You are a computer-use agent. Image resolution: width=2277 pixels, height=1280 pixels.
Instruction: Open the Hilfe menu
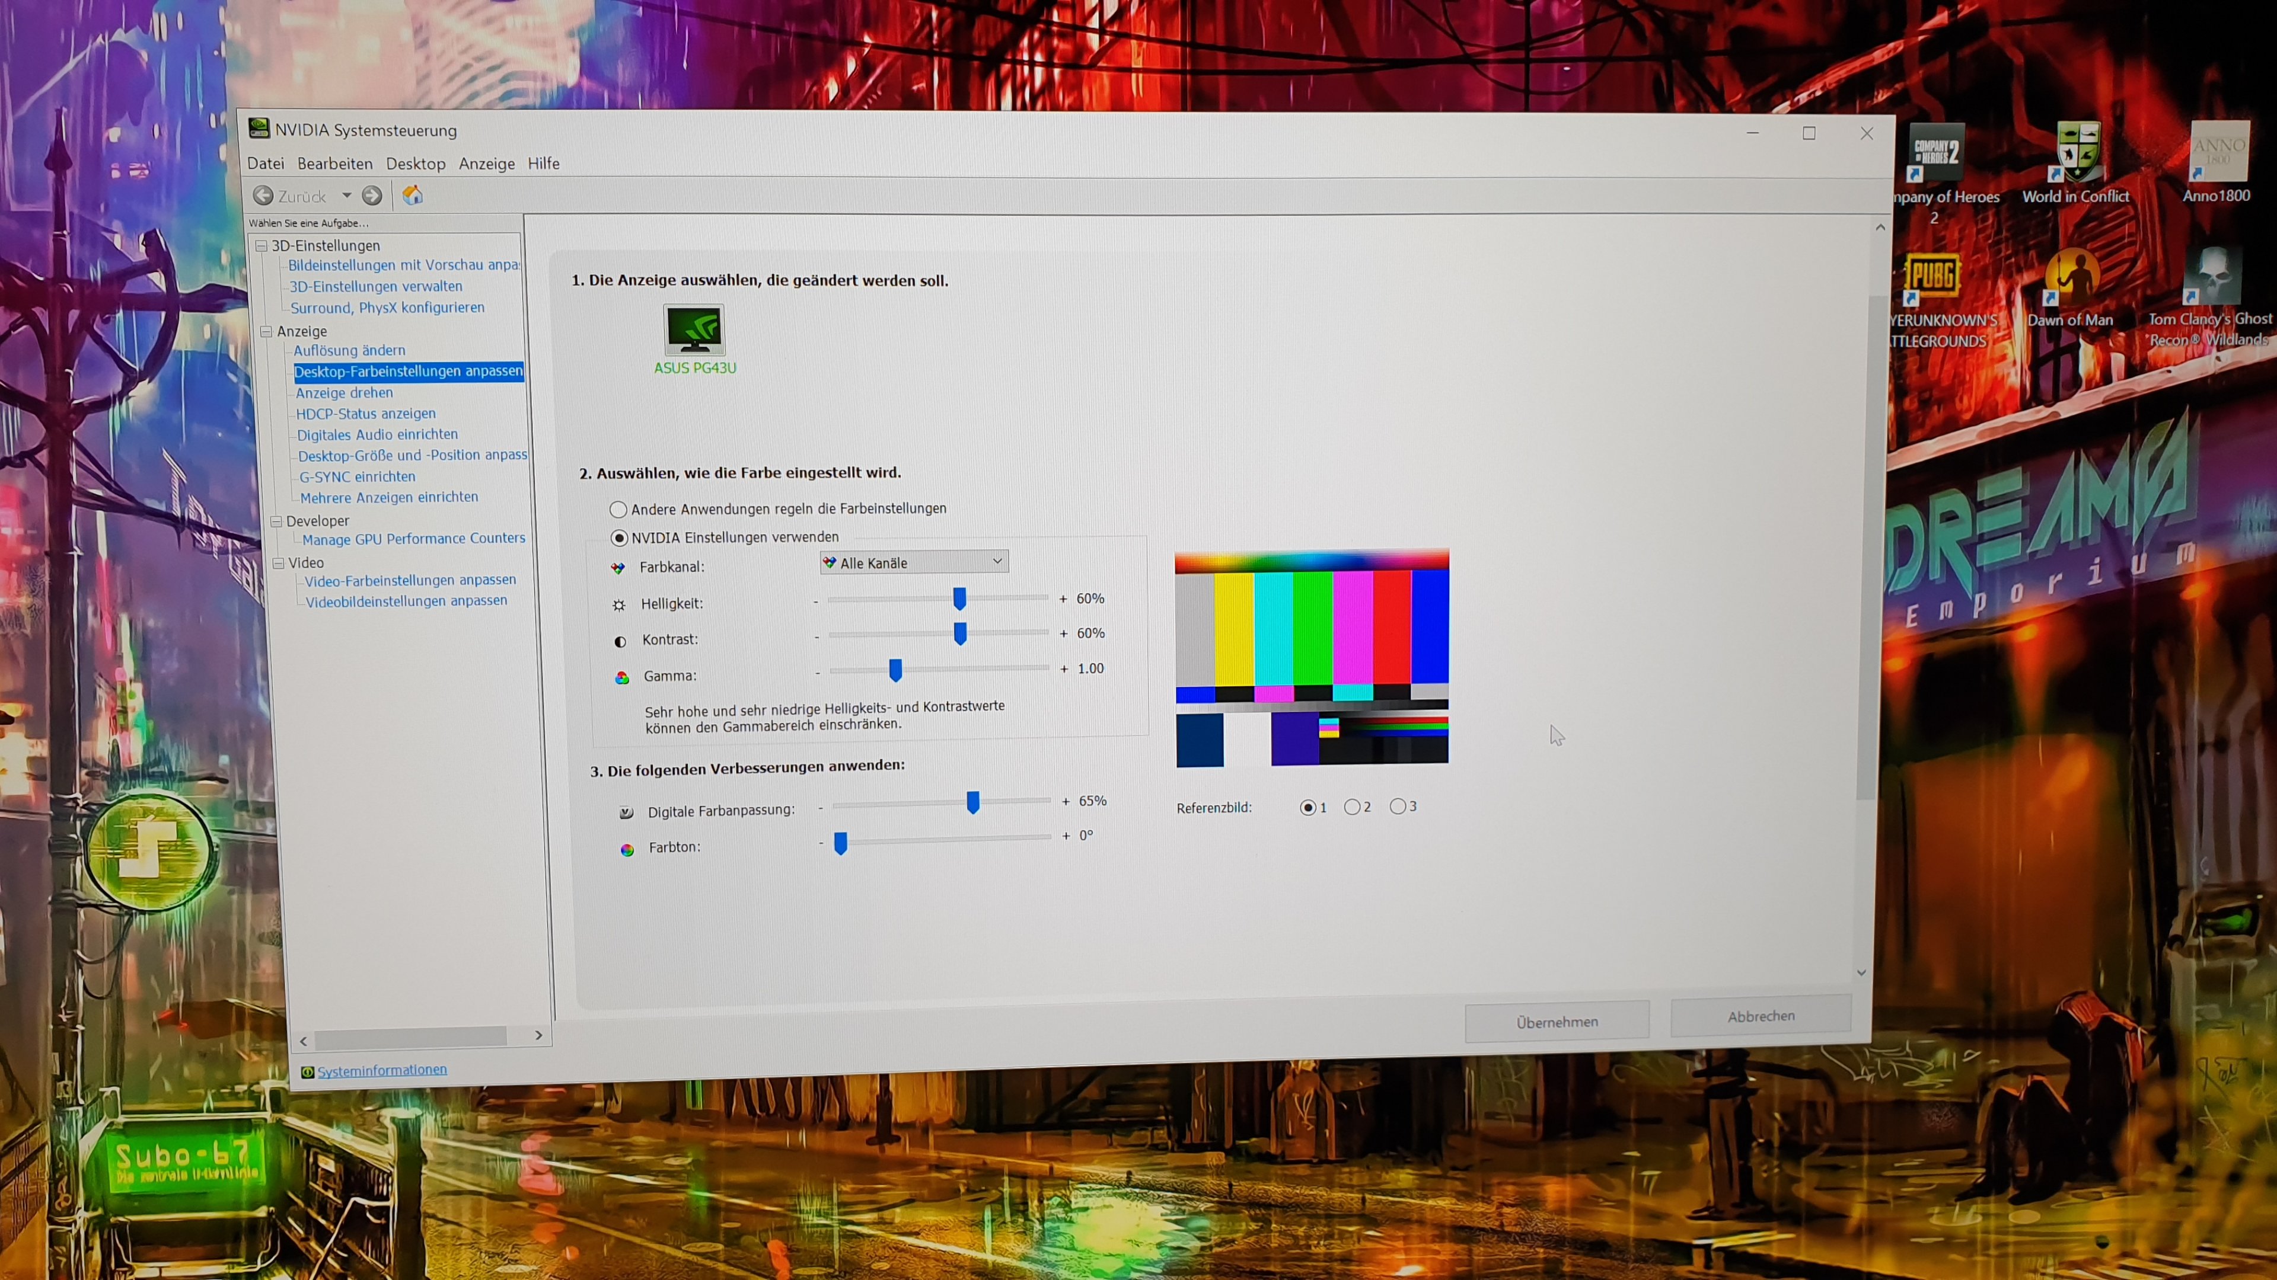544,164
